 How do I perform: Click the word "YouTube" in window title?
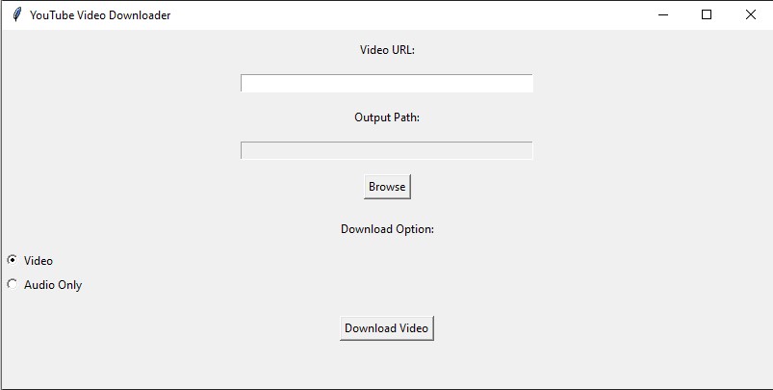point(53,15)
